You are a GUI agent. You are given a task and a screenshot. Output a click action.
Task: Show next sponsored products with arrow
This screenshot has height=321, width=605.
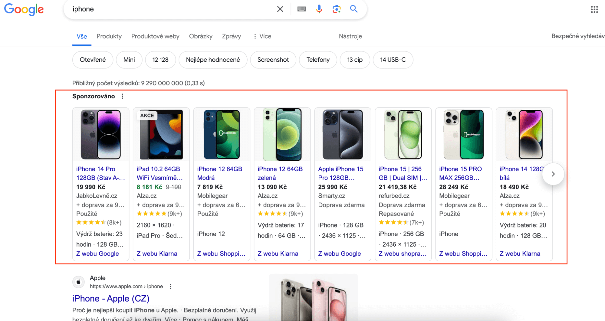tap(553, 174)
